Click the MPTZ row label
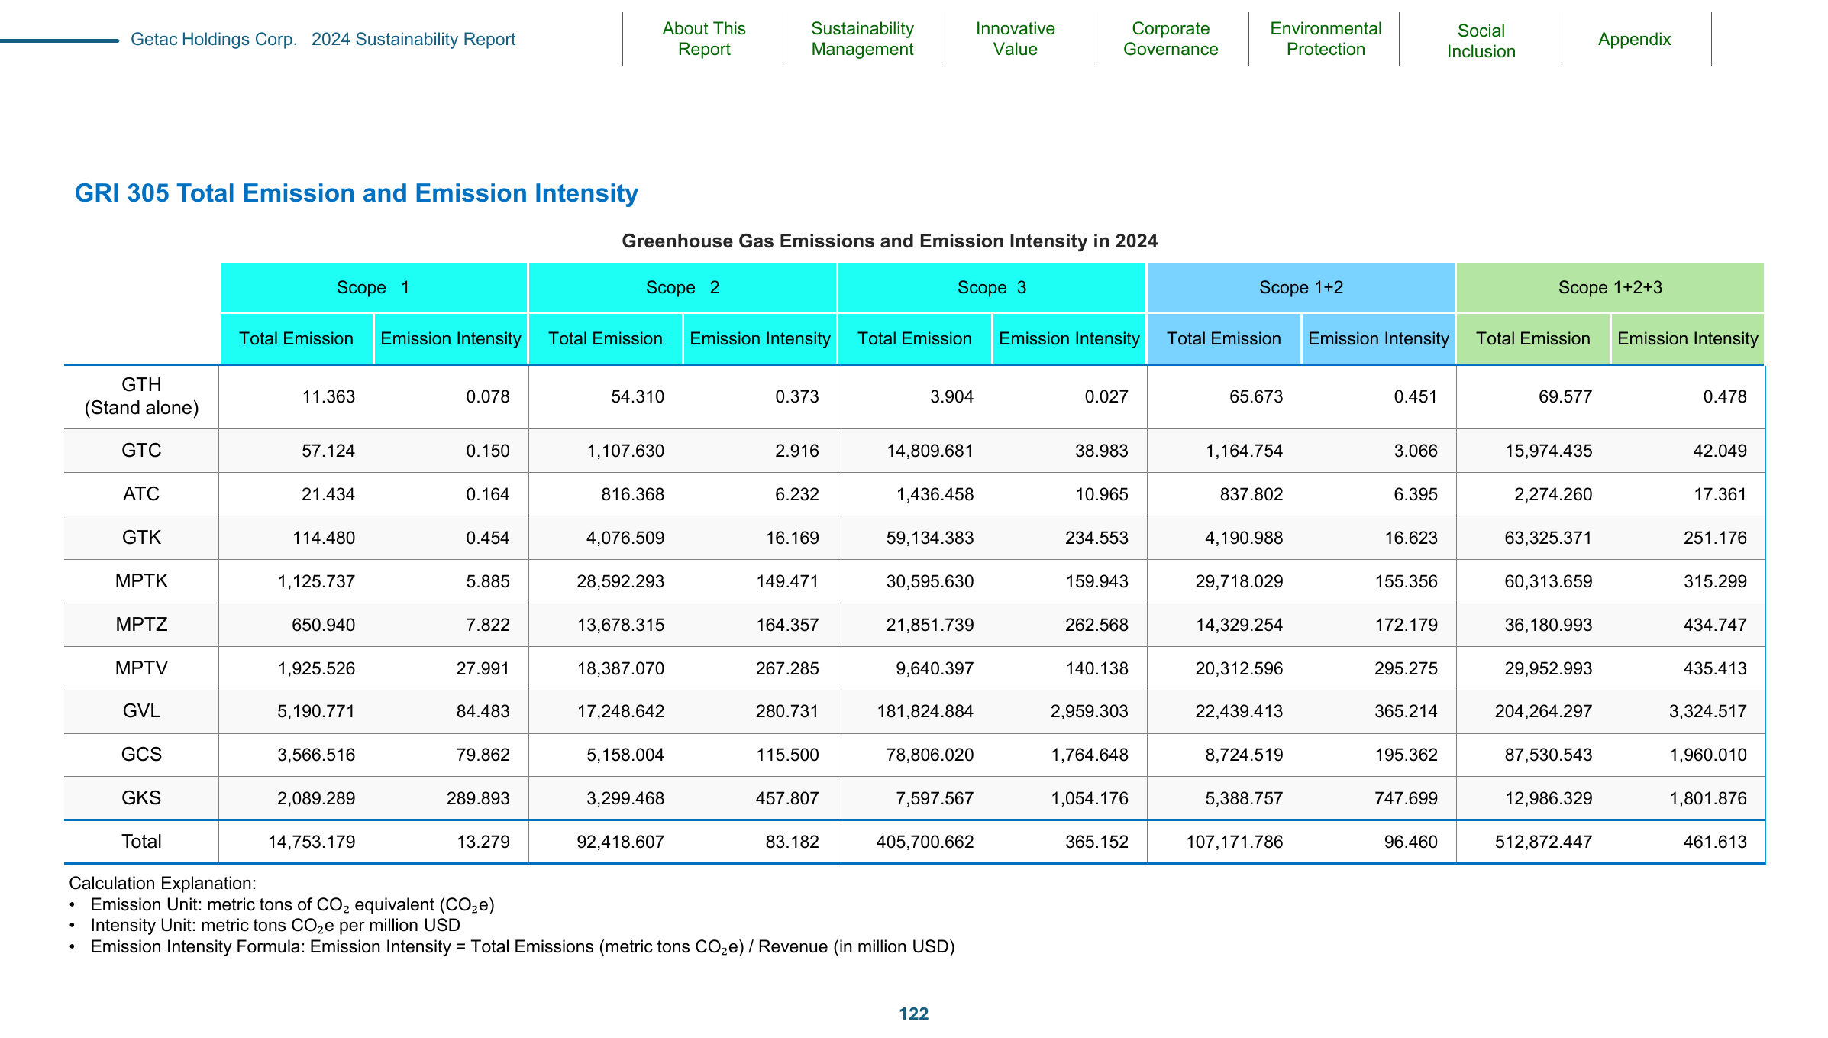 pos(141,624)
